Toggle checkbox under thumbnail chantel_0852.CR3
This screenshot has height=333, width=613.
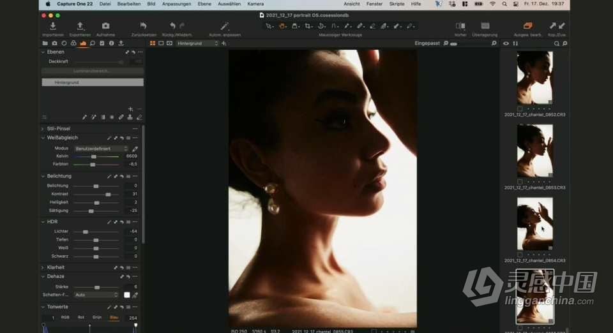(x=520, y=109)
